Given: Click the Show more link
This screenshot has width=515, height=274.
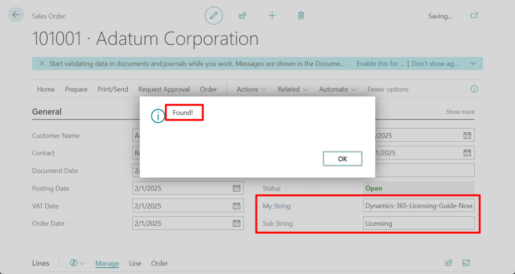Looking at the screenshot, I should coord(460,112).
